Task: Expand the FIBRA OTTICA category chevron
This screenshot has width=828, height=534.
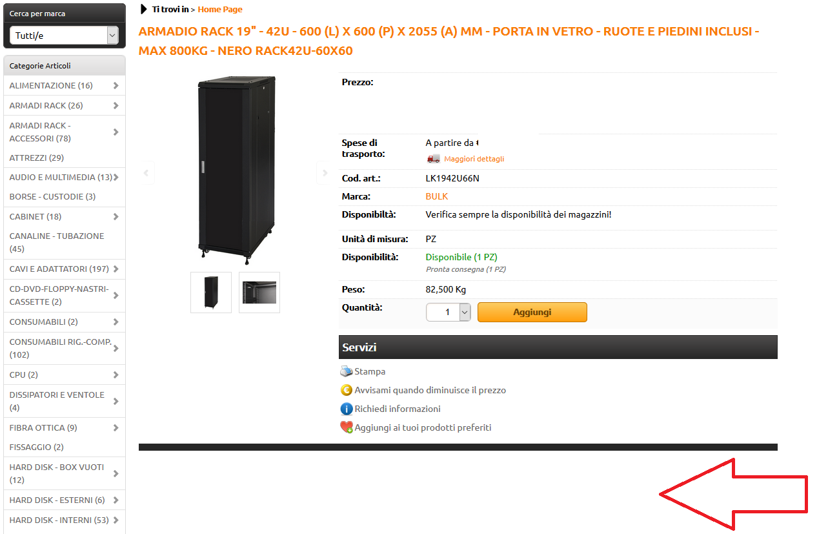Action: (x=116, y=427)
